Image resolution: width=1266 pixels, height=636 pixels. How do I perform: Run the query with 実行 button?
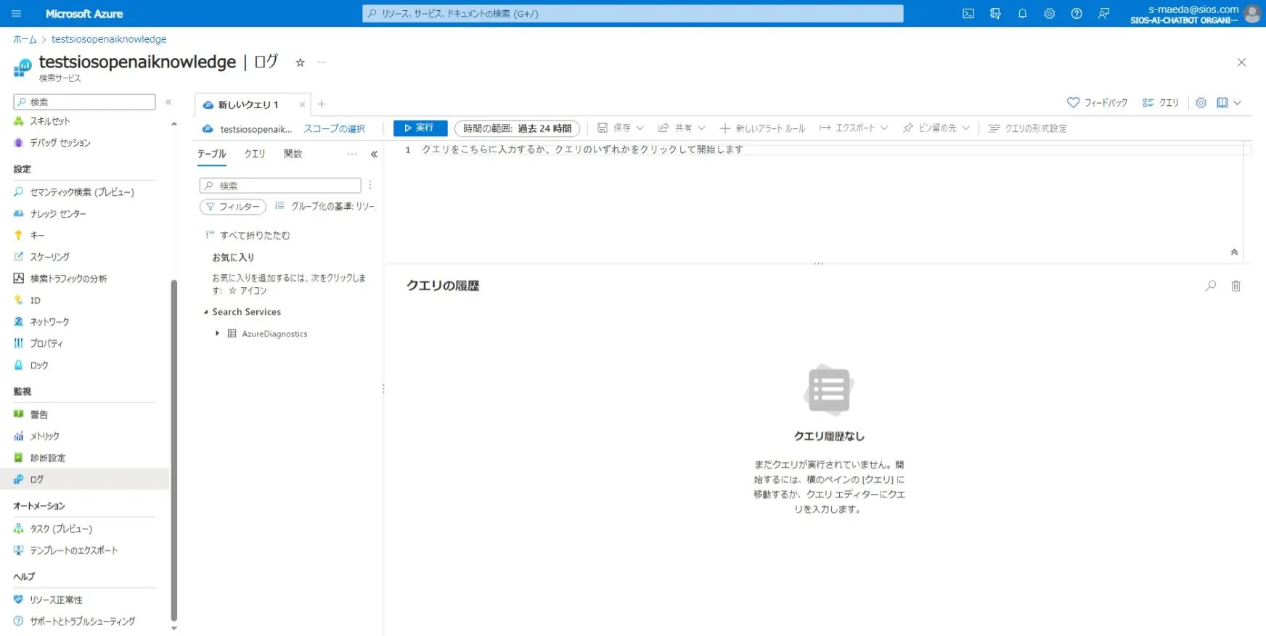tap(420, 128)
